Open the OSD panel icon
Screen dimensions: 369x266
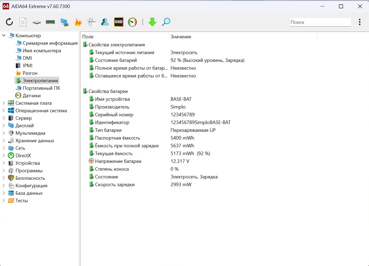click(119, 22)
